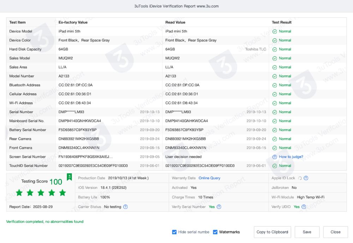Click the Activated Yes value

193,187
